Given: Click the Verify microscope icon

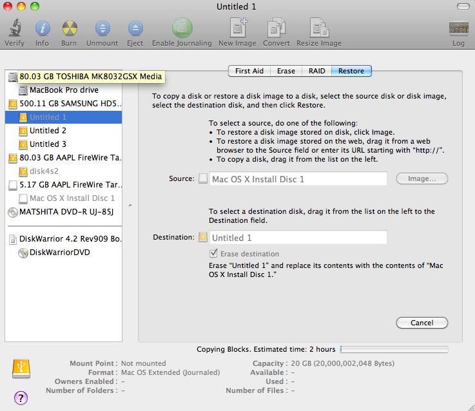Looking at the screenshot, I should (x=15, y=28).
